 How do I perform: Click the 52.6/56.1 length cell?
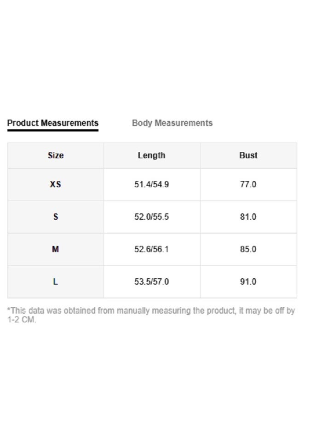tap(152, 249)
